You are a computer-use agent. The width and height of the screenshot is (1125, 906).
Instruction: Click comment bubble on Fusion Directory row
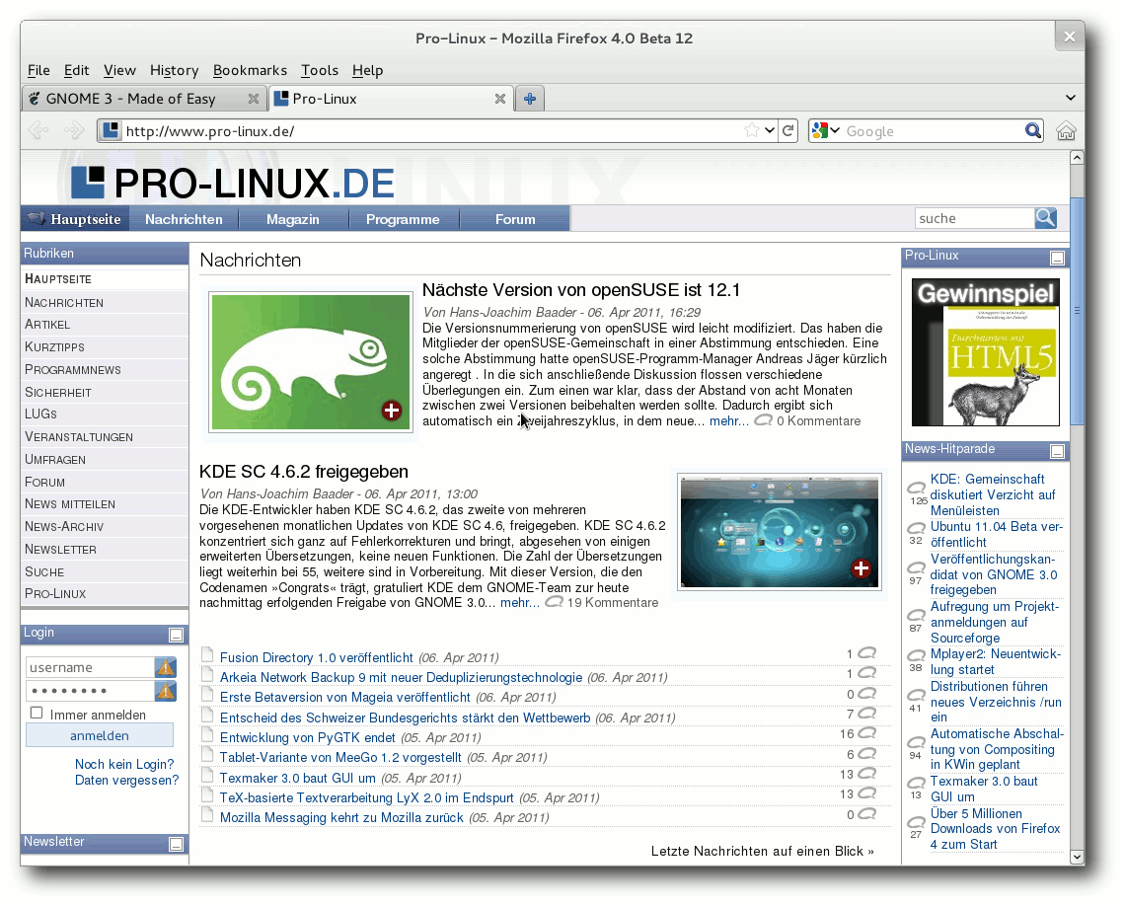point(867,652)
